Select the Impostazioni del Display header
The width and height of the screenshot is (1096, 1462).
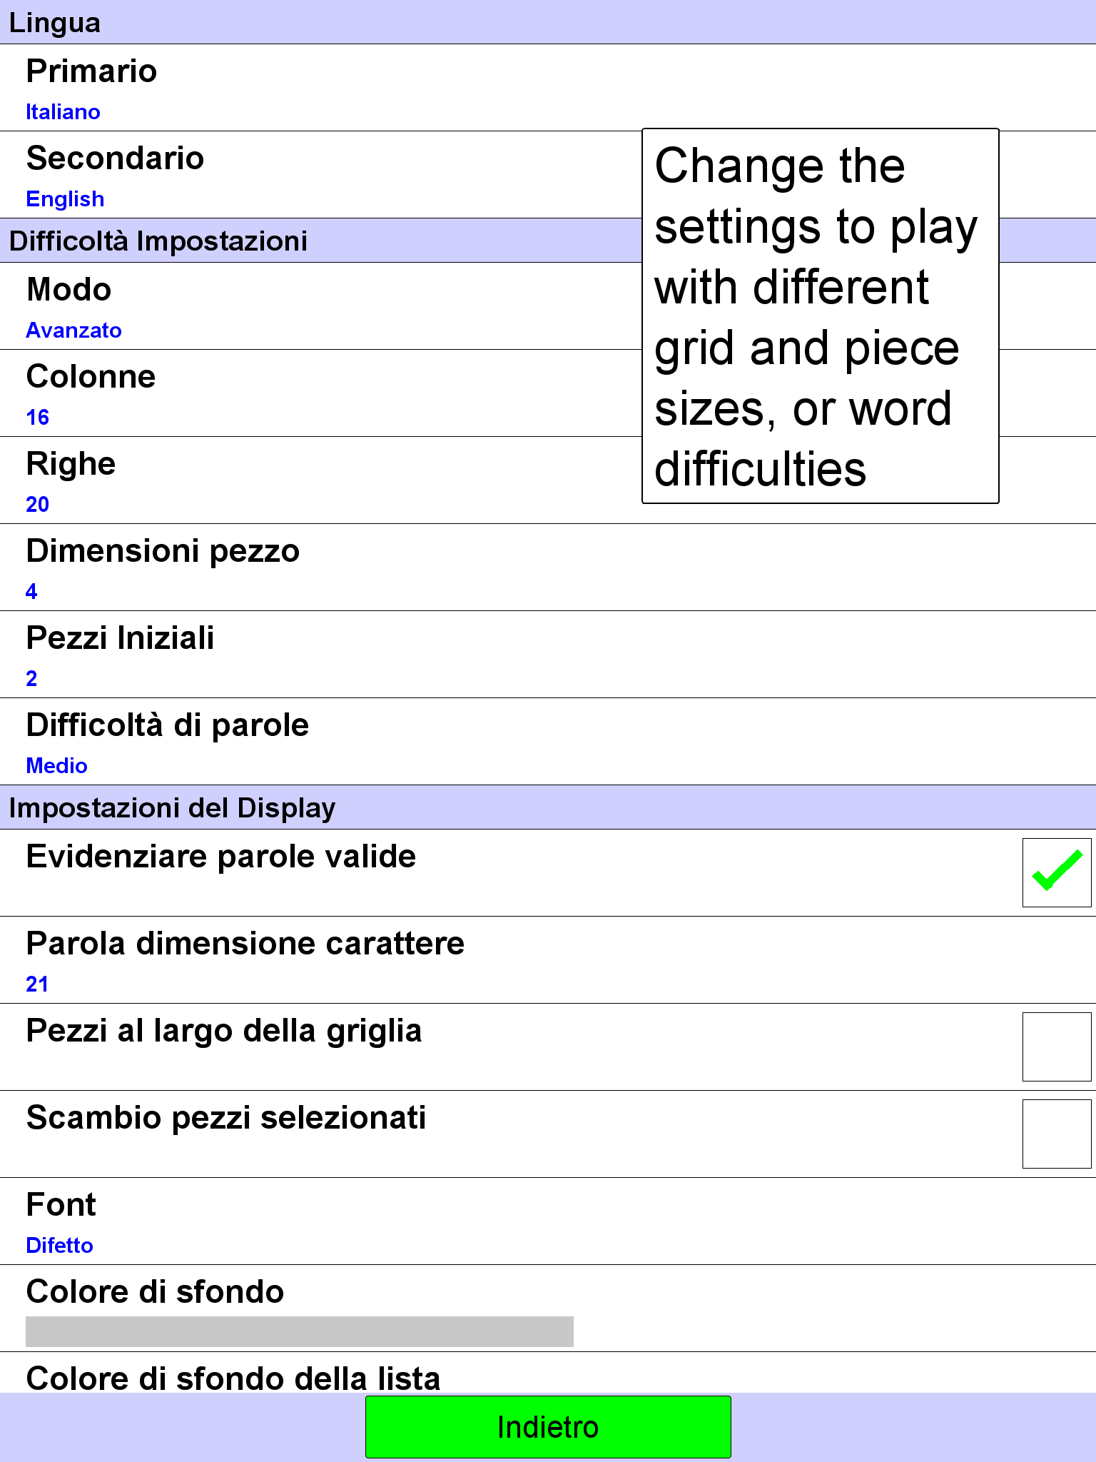point(548,807)
